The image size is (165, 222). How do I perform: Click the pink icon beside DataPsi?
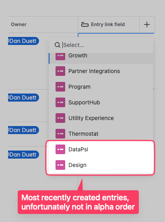60,149
